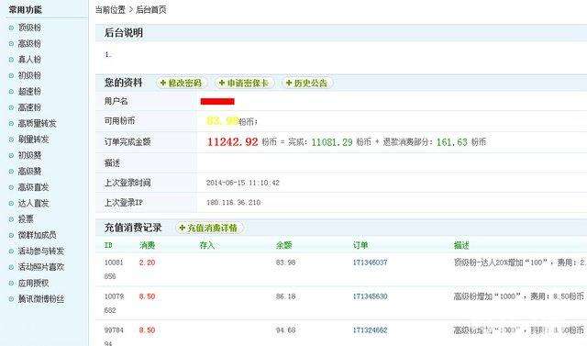Click the 余额 column header
587x346 pixels.
click(283, 245)
